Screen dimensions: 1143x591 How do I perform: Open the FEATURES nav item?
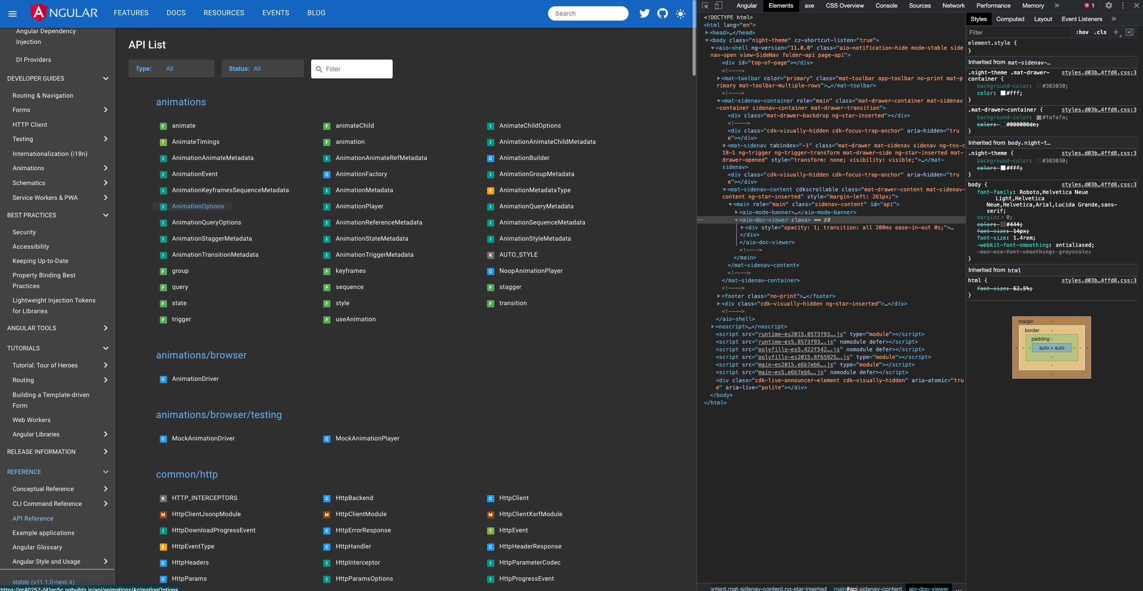[131, 13]
